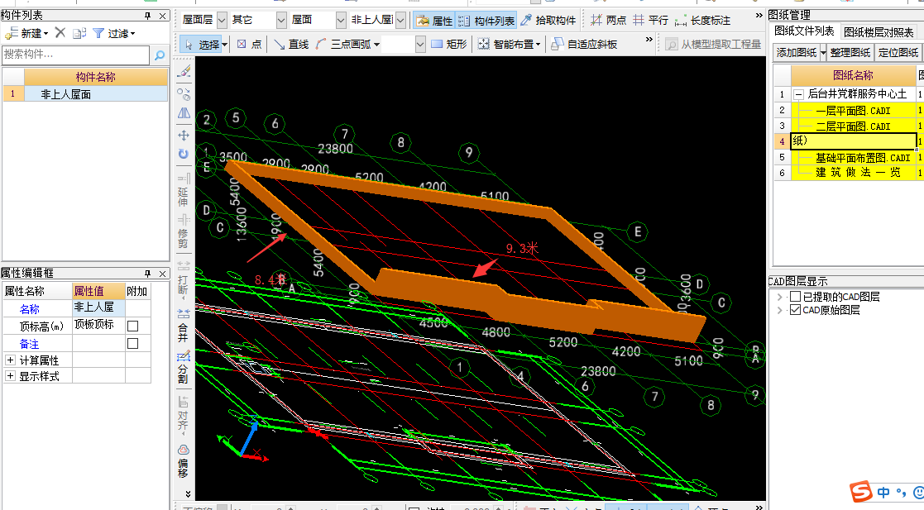Click 添加图纸 button
Screen dimensions: 924x510
coord(797,53)
